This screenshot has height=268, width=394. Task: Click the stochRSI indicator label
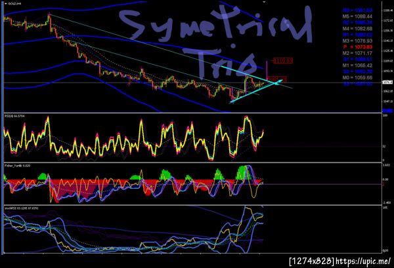[22, 208]
